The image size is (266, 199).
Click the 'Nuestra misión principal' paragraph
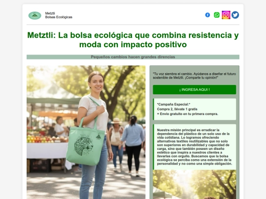195,147
